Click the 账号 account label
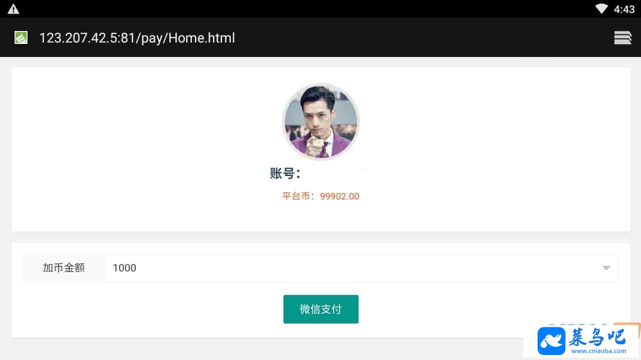Image resolution: width=641 pixels, height=360 pixels. (285, 173)
